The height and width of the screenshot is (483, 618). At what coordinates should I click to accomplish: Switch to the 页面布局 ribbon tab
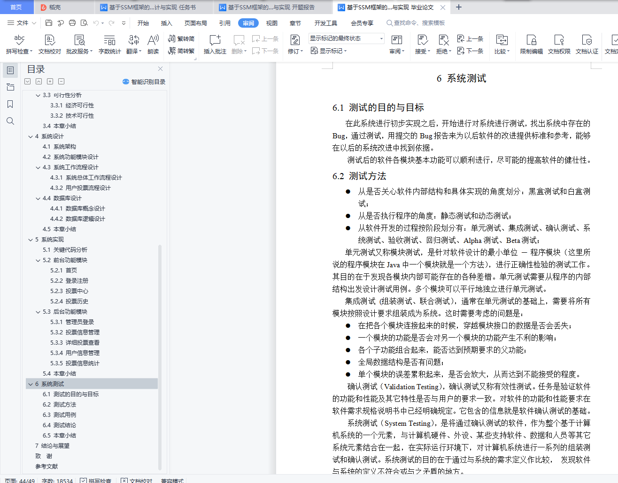(x=196, y=23)
